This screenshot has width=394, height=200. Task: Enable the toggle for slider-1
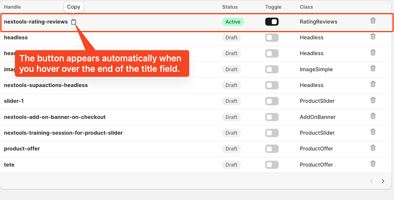(272, 101)
